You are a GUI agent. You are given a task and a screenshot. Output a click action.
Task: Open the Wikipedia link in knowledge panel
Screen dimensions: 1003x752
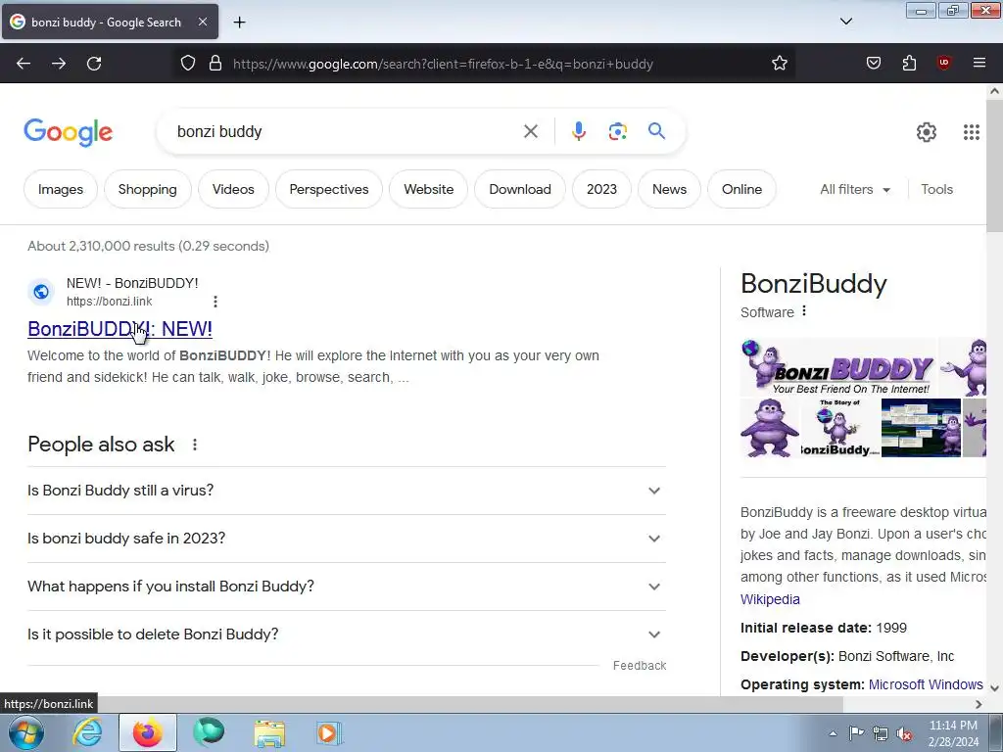(770, 599)
